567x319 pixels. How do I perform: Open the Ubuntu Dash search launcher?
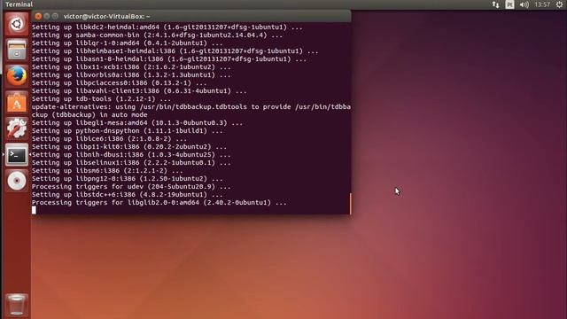pos(17,24)
